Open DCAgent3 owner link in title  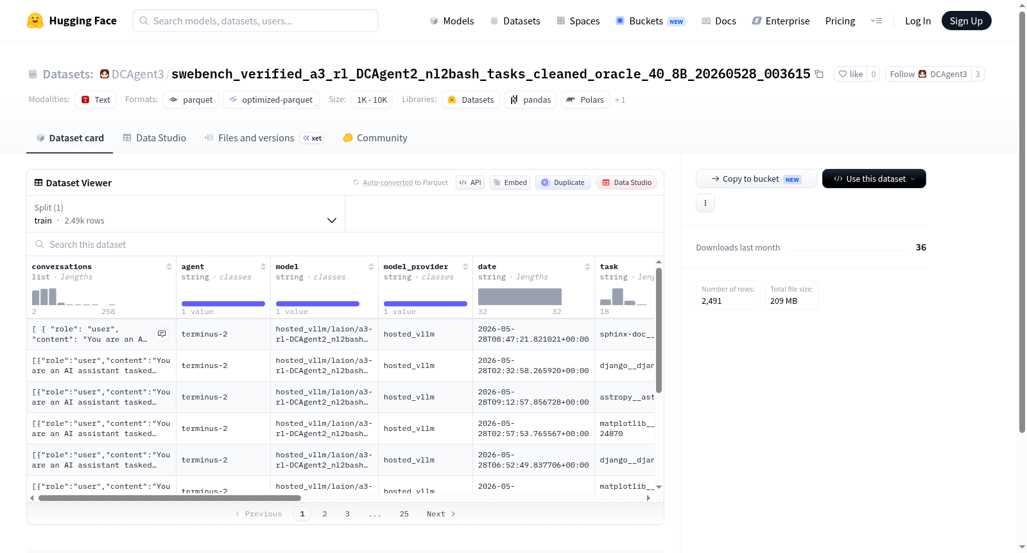click(x=138, y=74)
